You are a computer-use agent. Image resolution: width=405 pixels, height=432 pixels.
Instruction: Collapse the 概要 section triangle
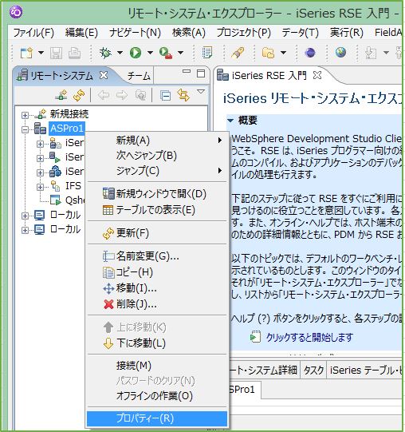pyautogui.click(x=230, y=121)
